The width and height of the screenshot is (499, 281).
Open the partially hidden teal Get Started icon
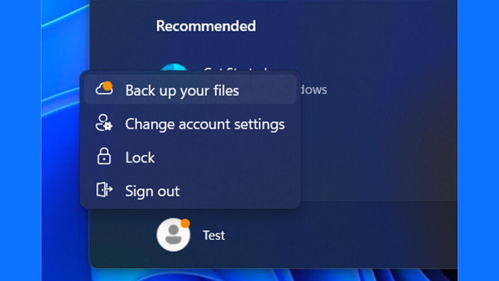pyautogui.click(x=173, y=67)
